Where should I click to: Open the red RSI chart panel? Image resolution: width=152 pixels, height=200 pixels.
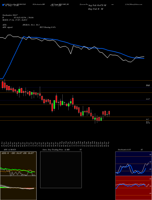coord(133,188)
